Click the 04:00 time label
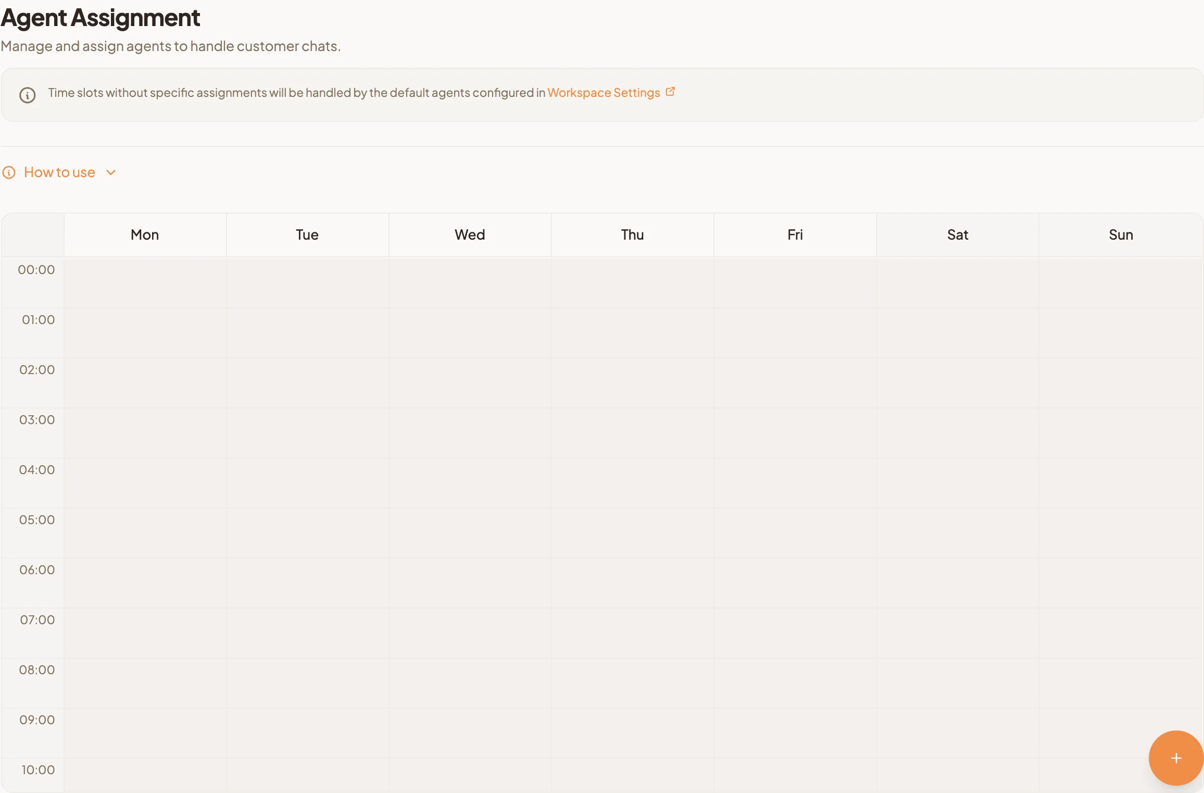The height and width of the screenshot is (793, 1204). coord(37,470)
